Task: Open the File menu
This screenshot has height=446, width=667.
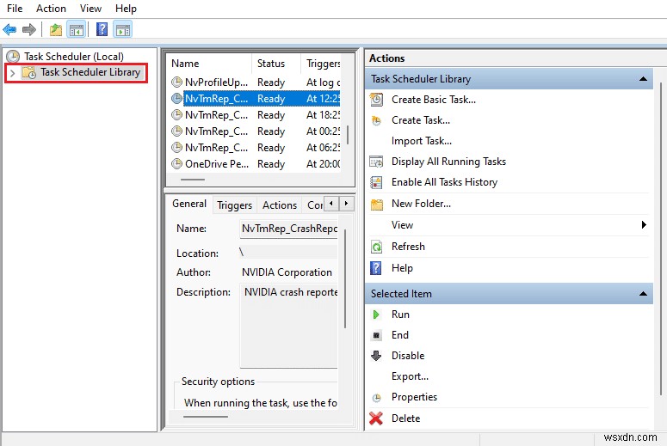Action: click(15, 9)
